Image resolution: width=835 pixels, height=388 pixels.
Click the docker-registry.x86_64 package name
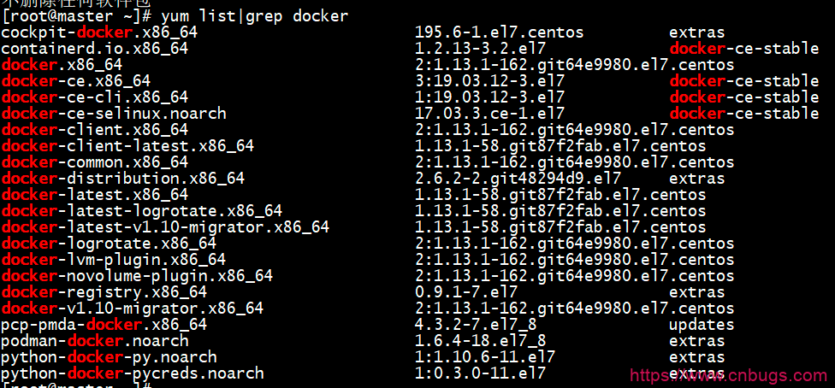tap(104, 292)
